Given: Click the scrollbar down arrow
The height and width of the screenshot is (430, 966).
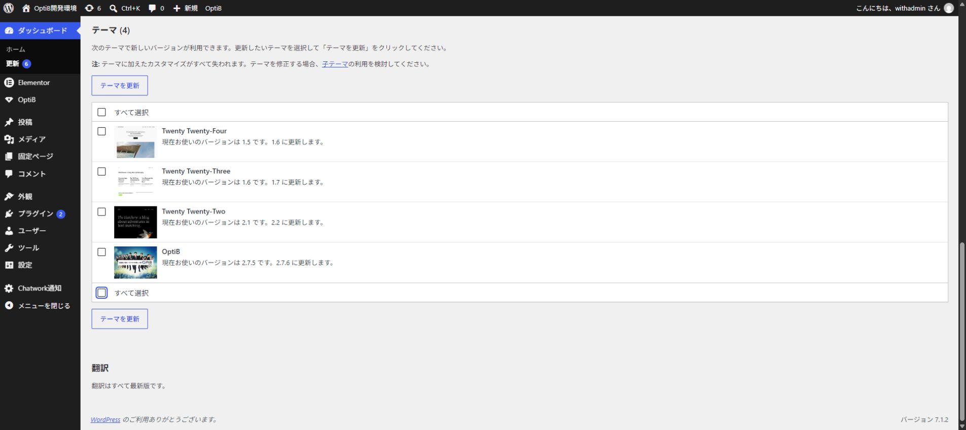Looking at the screenshot, I should click(x=962, y=426).
